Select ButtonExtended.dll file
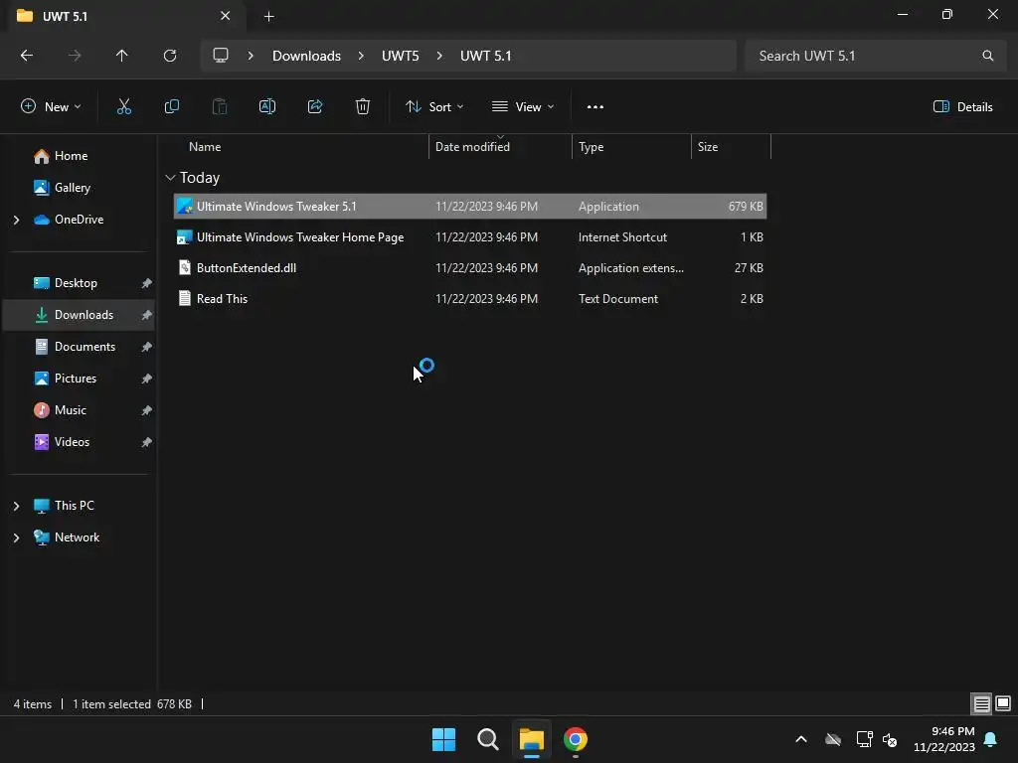 click(470, 268)
